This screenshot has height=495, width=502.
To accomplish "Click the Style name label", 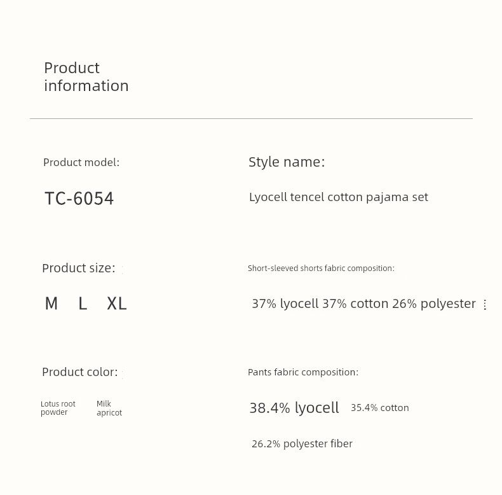I will point(287,162).
